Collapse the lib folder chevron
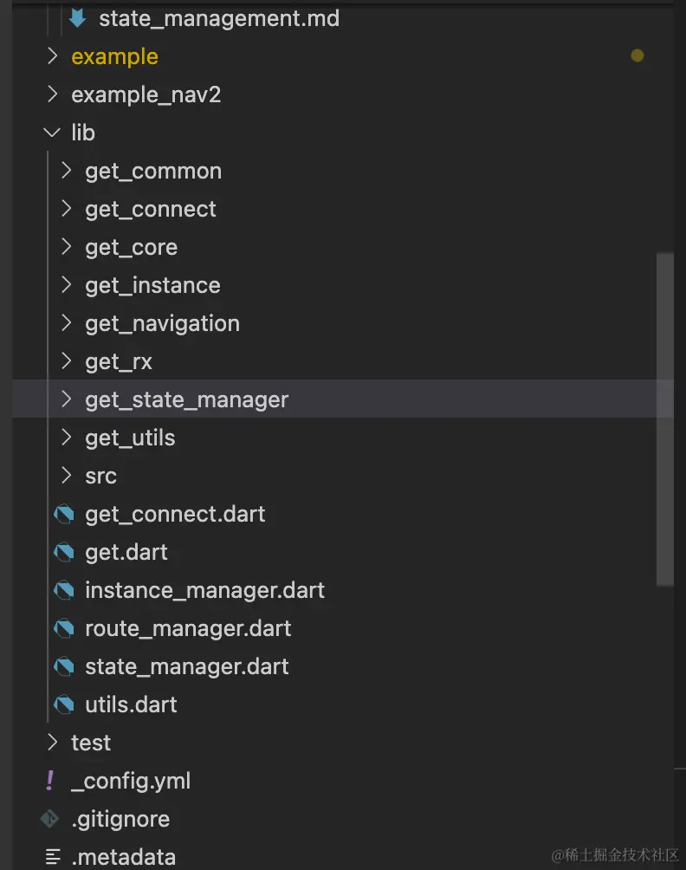This screenshot has width=686, height=870. 52,133
